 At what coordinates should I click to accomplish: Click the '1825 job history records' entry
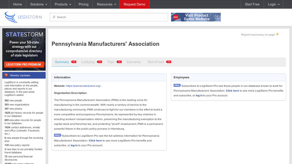(x=24, y=114)
